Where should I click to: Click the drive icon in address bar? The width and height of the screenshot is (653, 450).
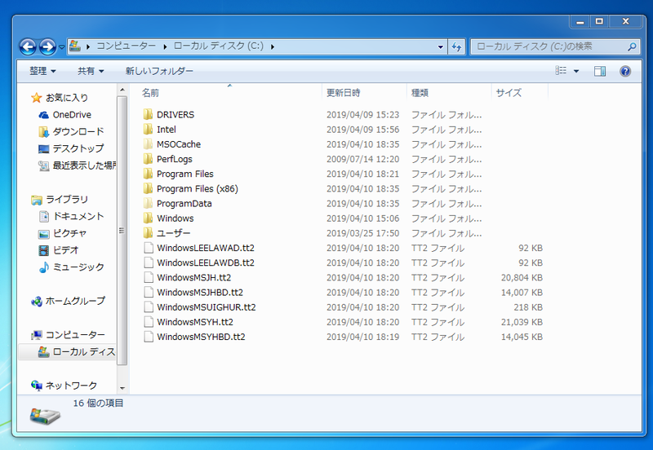pyautogui.click(x=75, y=46)
